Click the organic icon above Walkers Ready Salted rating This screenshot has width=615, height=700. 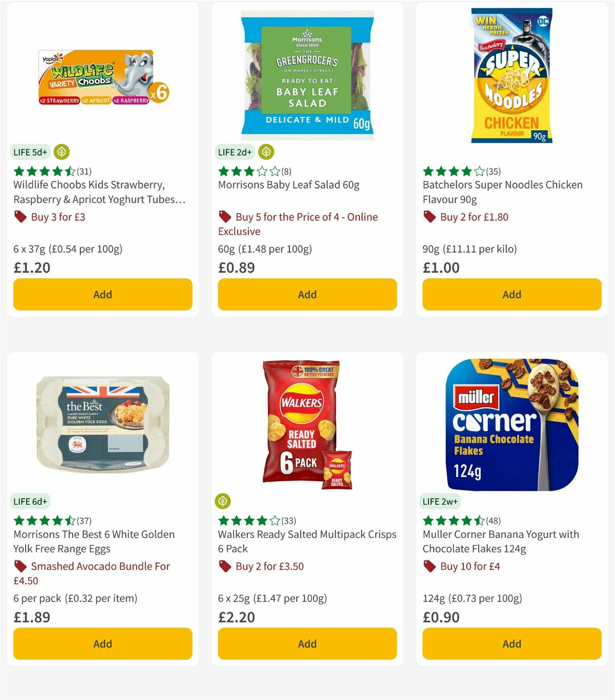coord(223,501)
